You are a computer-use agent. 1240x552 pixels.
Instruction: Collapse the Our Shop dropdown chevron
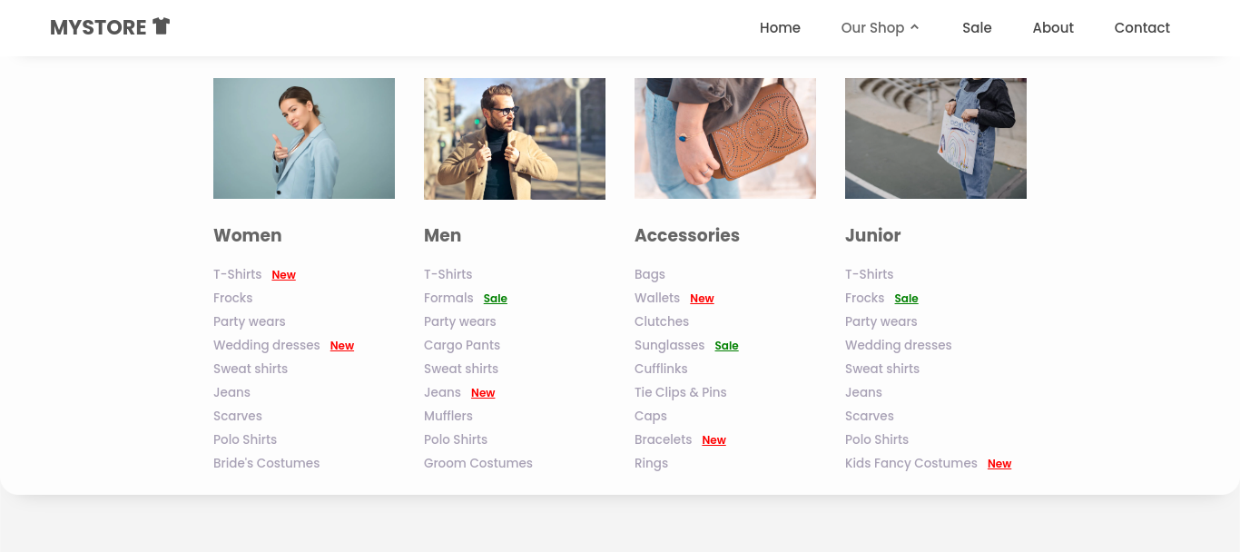coord(915,27)
